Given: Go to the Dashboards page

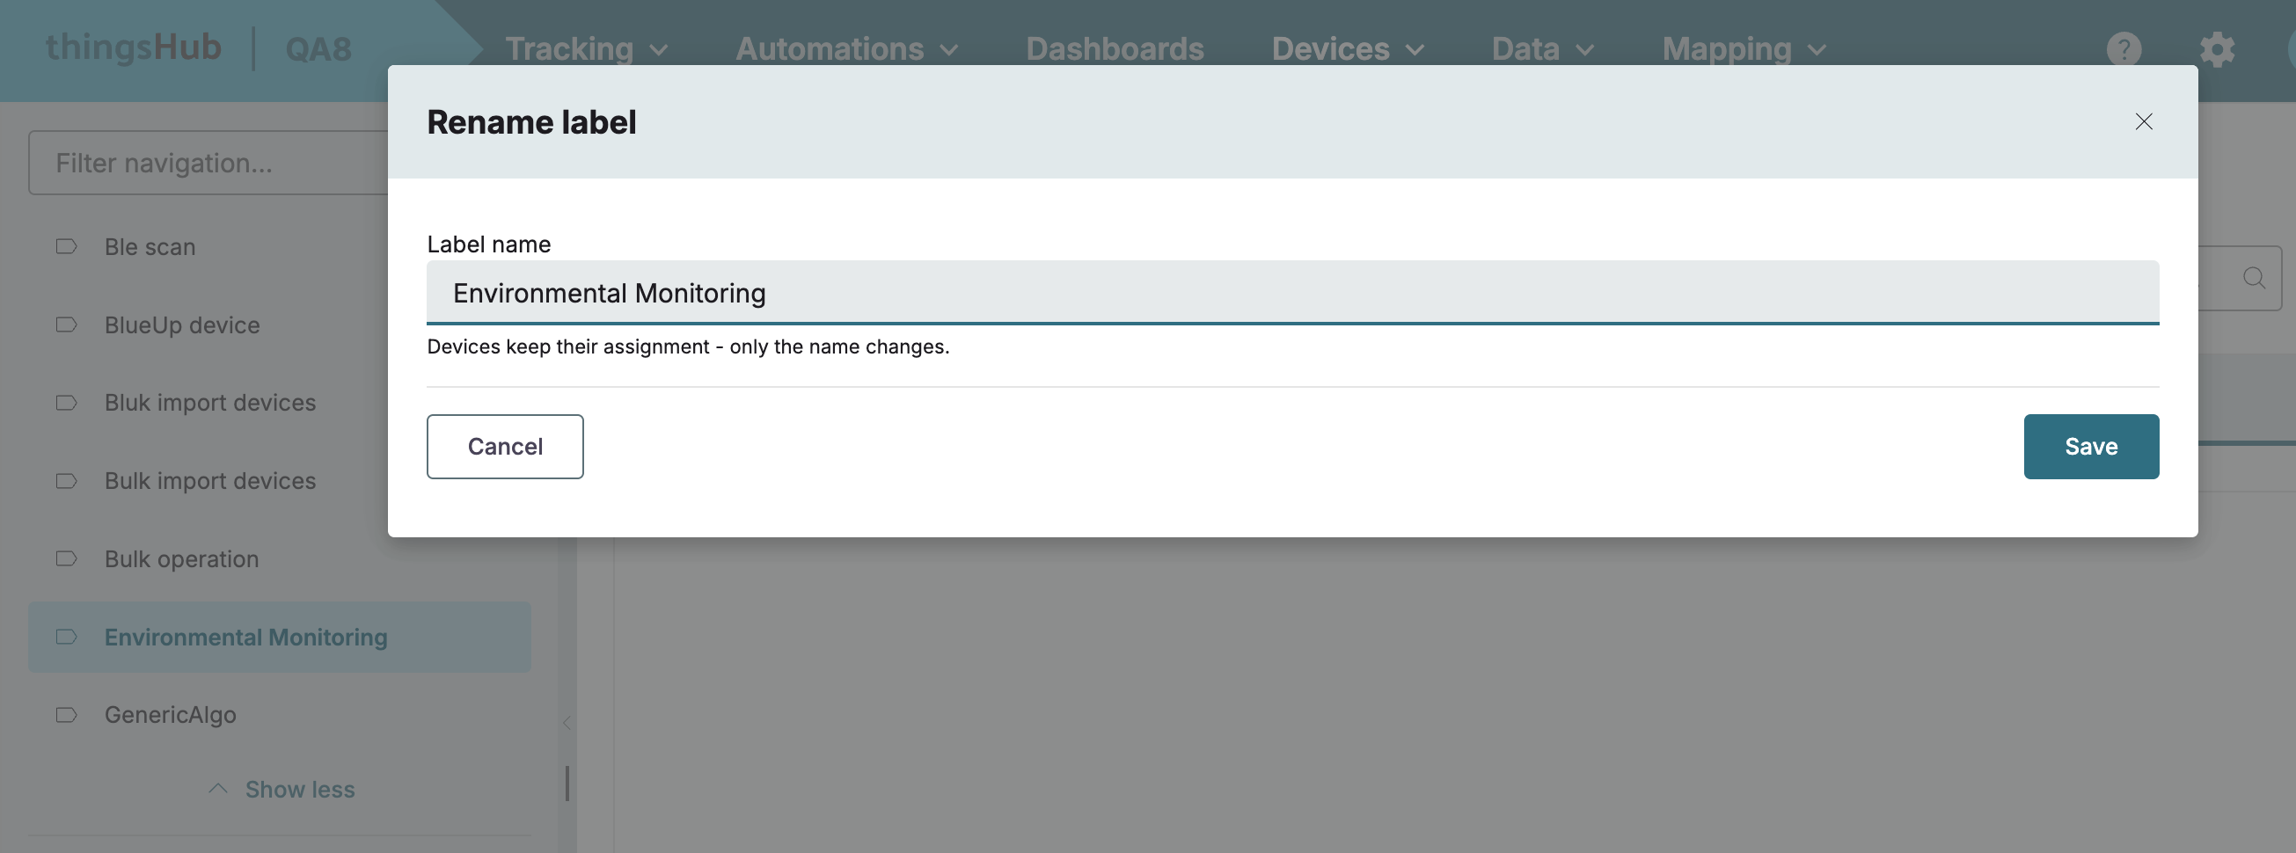Looking at the screenshot, I should coord(1114,49).
